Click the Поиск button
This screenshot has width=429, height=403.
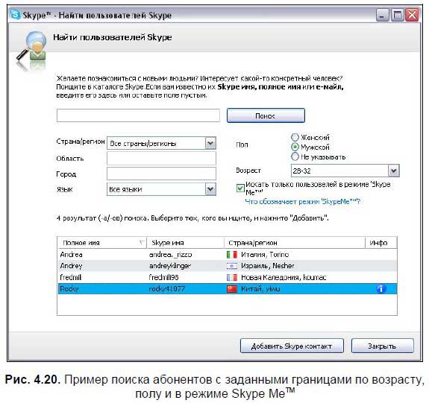tap(266, 115)
